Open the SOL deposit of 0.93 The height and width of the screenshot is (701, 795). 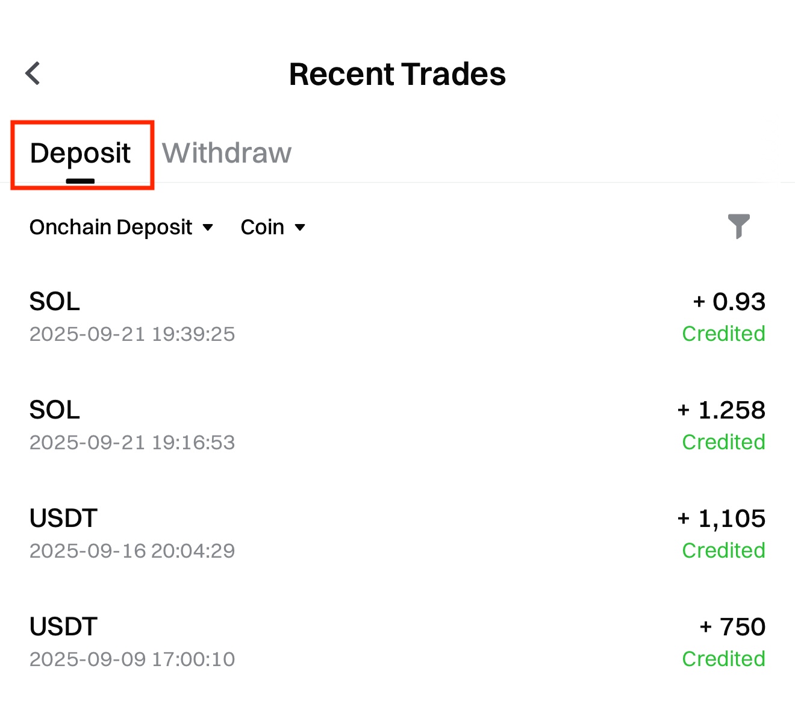[x=397, y=317]
